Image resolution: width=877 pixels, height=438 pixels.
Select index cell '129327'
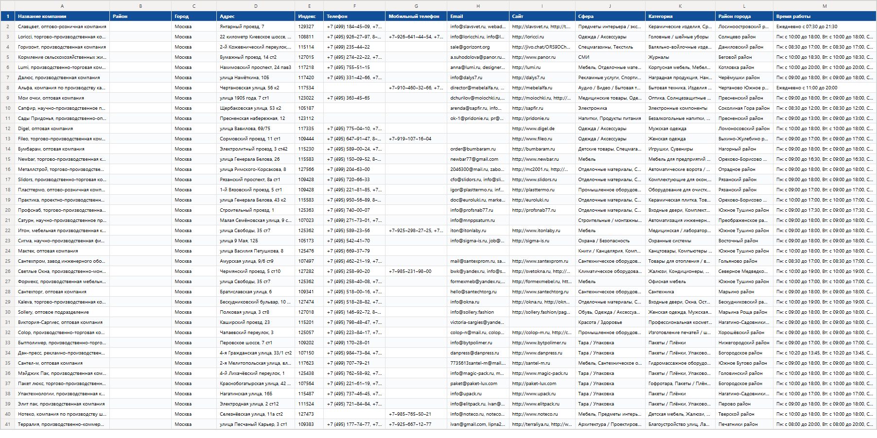[x=309, y=27]
